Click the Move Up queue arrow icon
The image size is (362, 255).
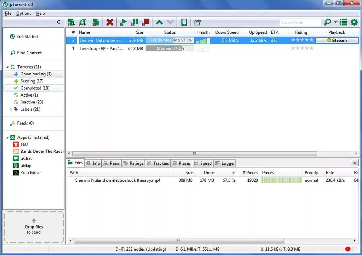tap(159, 22)
